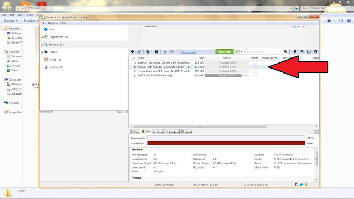Close the top advertisement banner
This screenshot has height=199, width=354.
click(304, 27)
